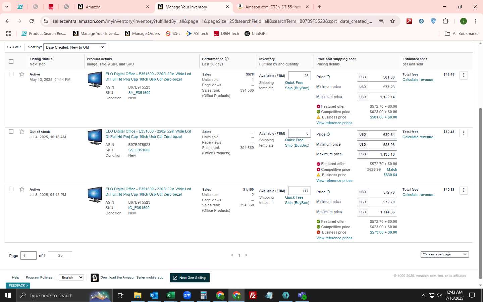Image resolution: width=483 pixels, height=302 pixels.
Task: Click Calculate revenue for SY_E351600 row
Action: tap(418, 80)
